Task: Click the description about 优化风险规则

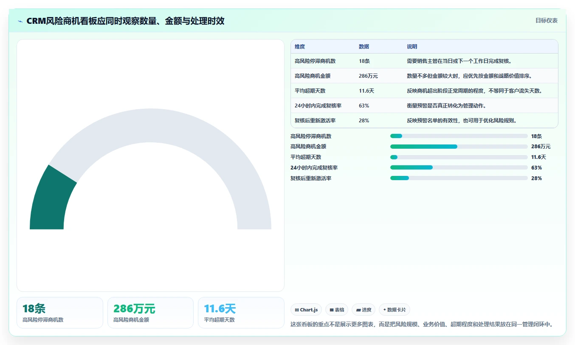Action: [x=462, y=121]
